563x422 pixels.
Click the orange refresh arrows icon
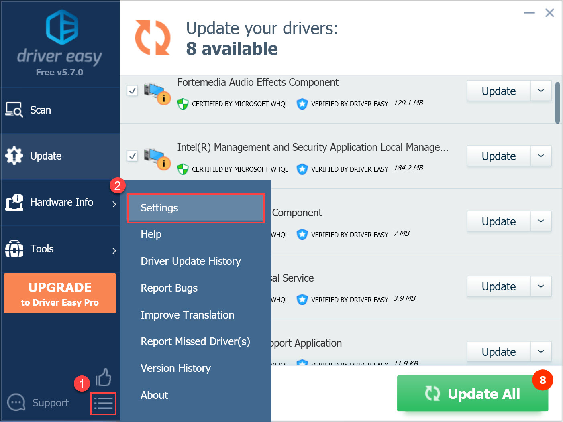[x=153, y=38]
